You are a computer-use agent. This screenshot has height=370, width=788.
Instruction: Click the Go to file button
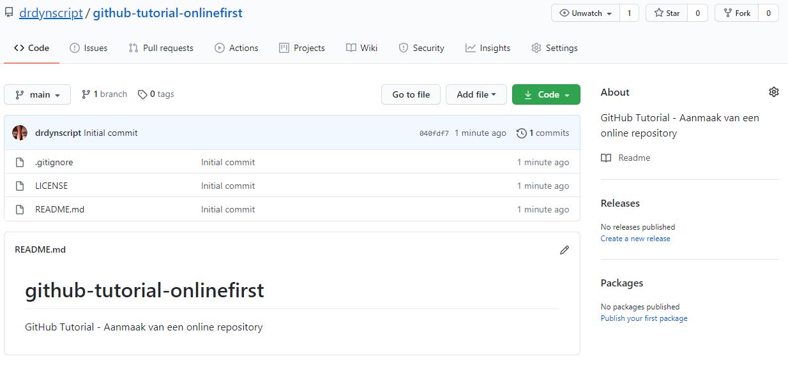coord(411,94)
